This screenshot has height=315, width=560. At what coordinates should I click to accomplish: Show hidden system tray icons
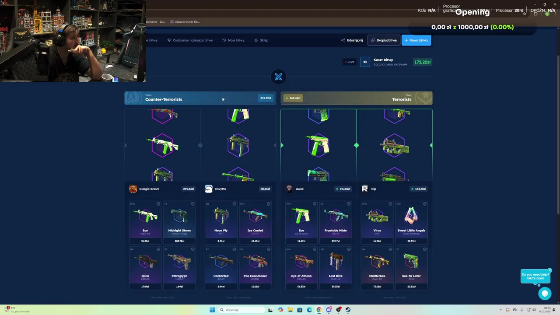pos(501,310)
